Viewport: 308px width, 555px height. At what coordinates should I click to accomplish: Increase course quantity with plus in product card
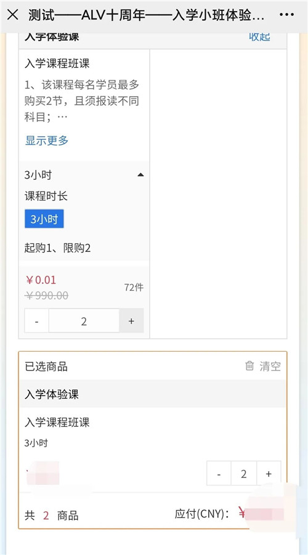tap(131, 321)
